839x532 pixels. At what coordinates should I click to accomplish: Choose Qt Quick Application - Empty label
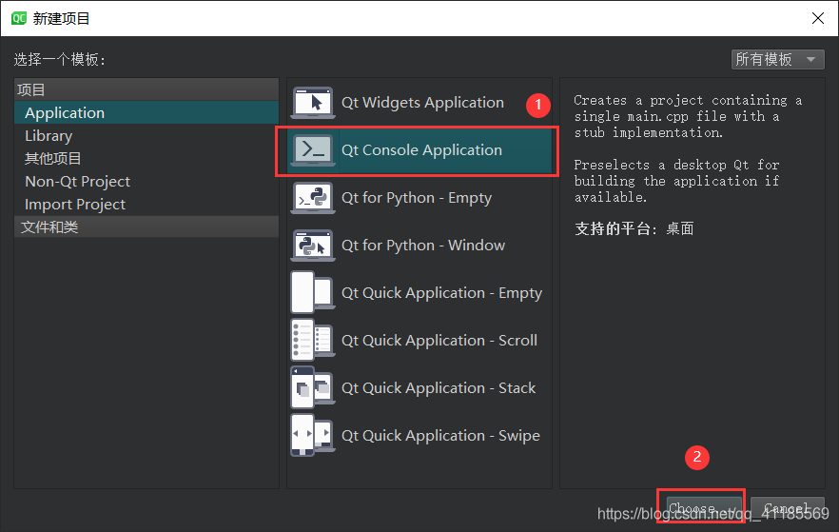(441, 293)
